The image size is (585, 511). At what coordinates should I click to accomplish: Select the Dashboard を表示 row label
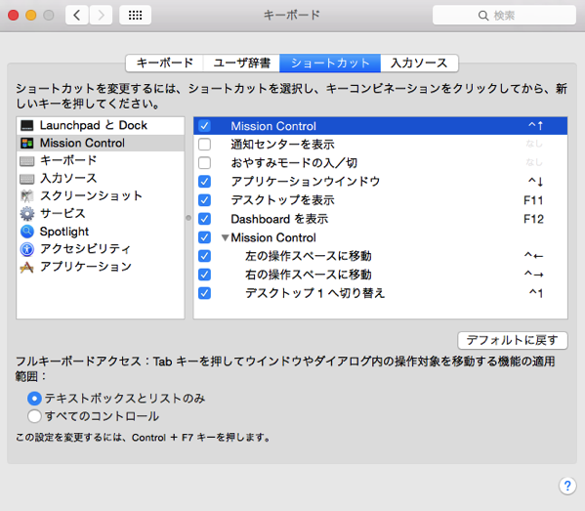[x=279, y=219]
